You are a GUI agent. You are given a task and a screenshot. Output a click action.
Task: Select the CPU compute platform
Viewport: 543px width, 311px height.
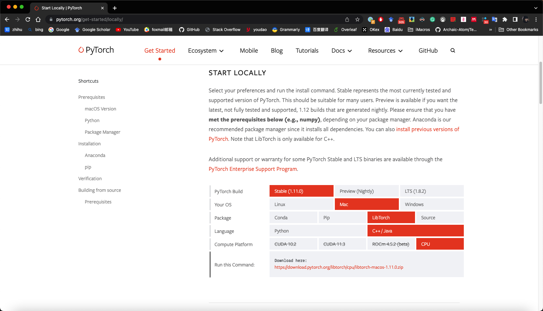tap(440, 244)
